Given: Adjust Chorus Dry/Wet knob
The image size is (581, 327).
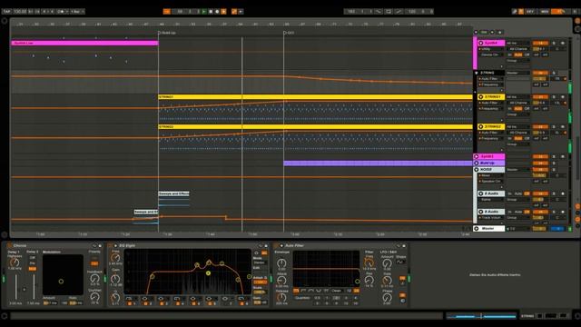Looking at the screenshot, I should [x=94, y=296].
